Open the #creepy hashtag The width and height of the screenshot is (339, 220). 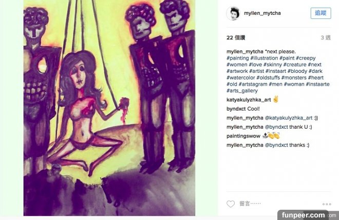point(306,58)
